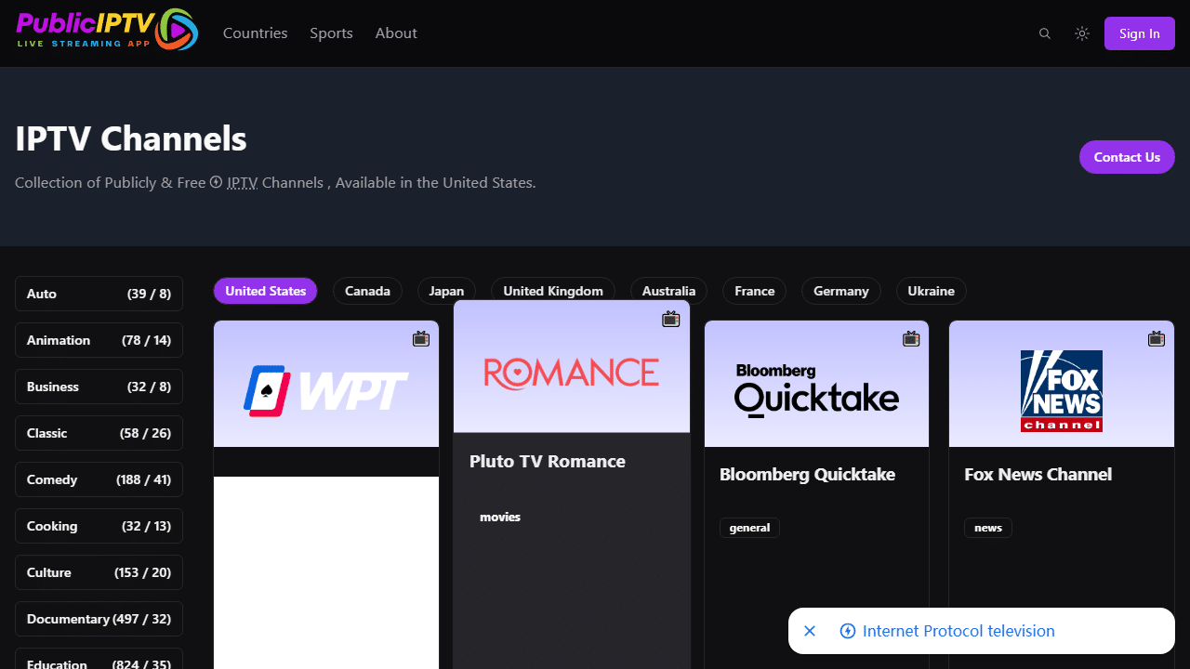Click TV icon on Pluto TV Romance card
The image size is (1190, 669).
(671, 320)
